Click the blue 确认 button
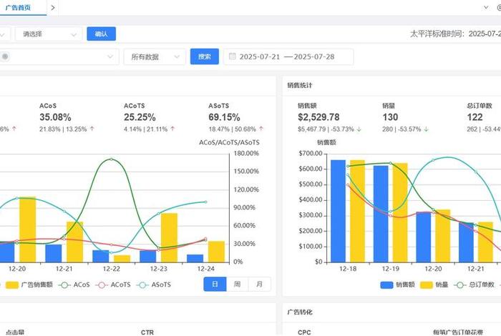This screenshot has width=501, height=336. tap(102, 34)
